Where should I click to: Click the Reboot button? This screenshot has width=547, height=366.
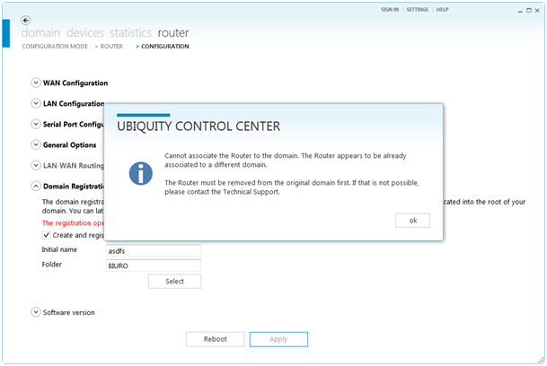[215, 339]
